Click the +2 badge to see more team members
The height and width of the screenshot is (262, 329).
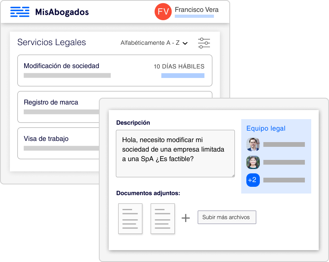253,180
